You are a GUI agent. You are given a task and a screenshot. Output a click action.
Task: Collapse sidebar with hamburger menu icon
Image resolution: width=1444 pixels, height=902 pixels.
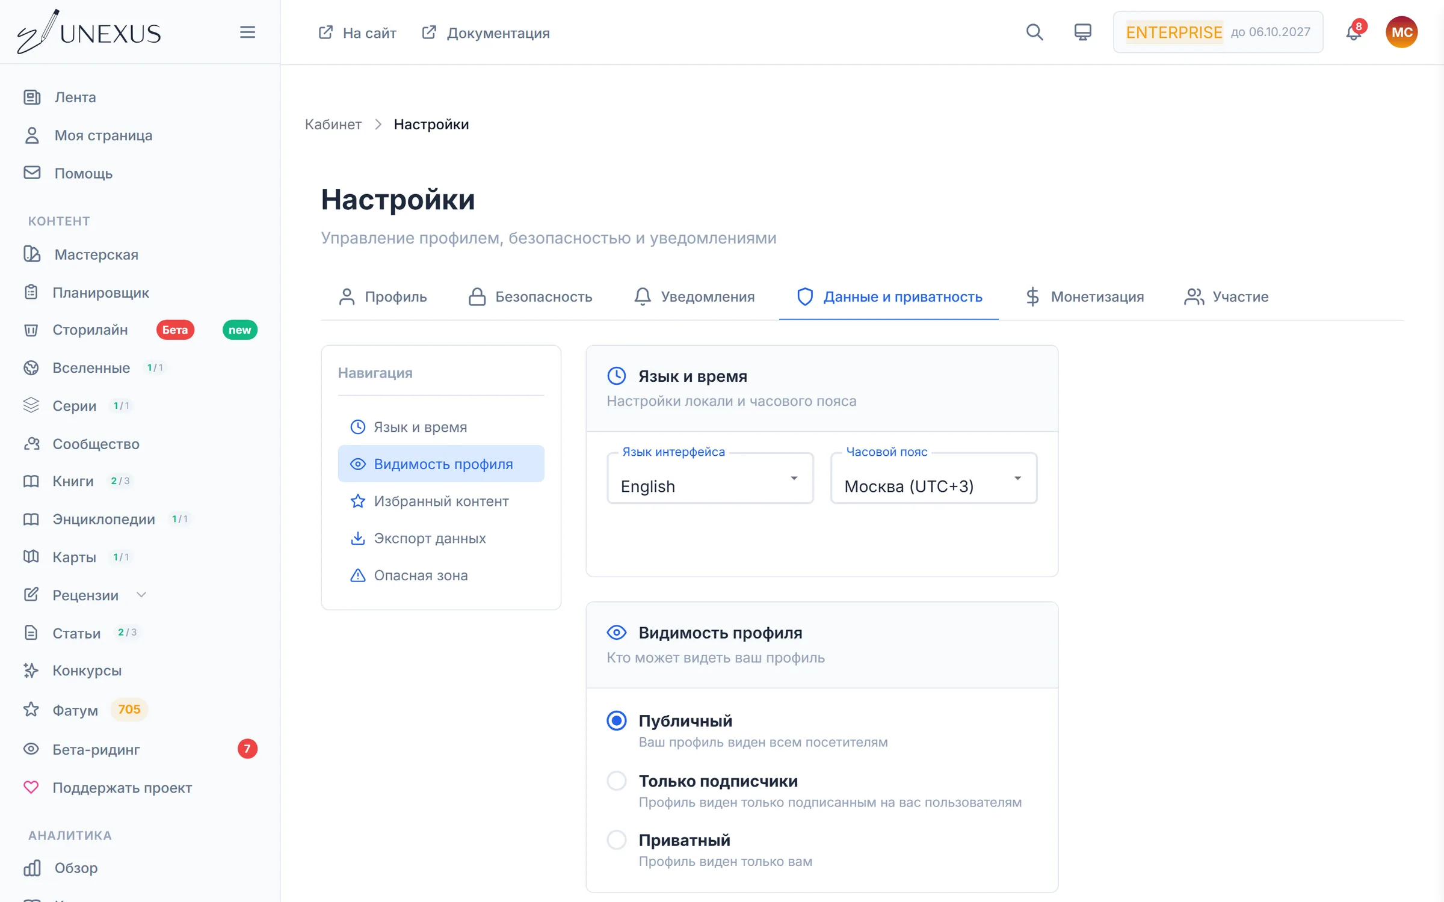click(247, 32)
